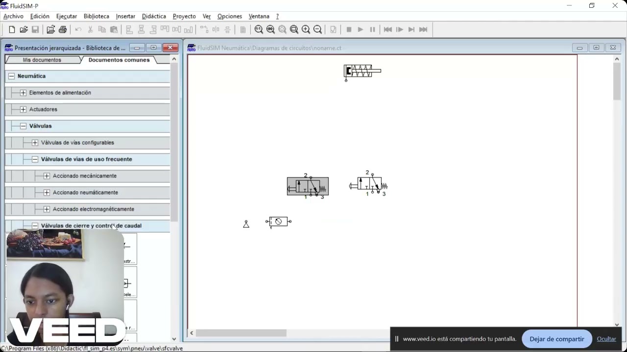Expand the Actuadores category
This screenshot has width=627, height=352.
(23, 110)
